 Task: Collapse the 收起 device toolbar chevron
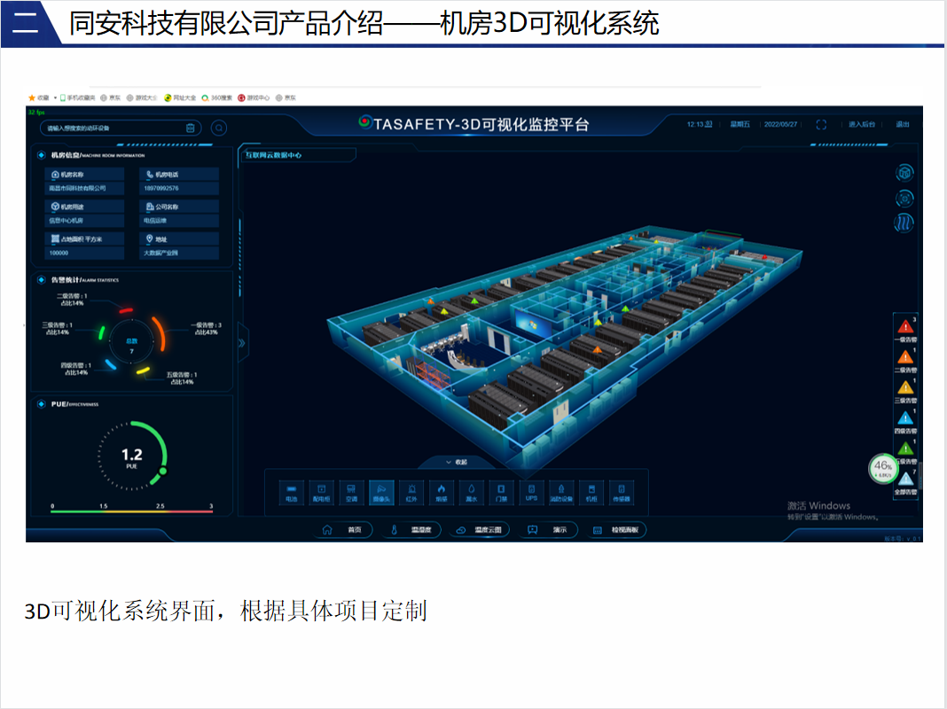coord(456,462)
